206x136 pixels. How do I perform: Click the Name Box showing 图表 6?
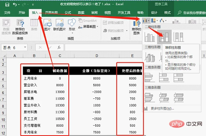click(x=13, y=48)
